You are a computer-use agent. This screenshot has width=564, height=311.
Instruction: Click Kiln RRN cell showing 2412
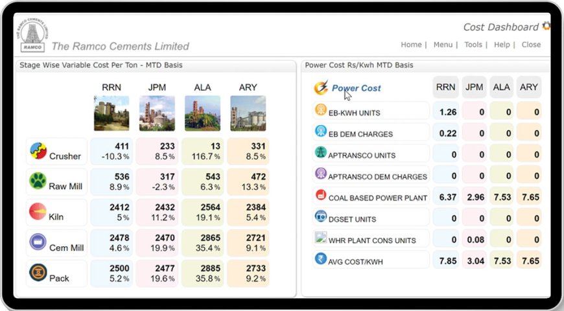111,212
